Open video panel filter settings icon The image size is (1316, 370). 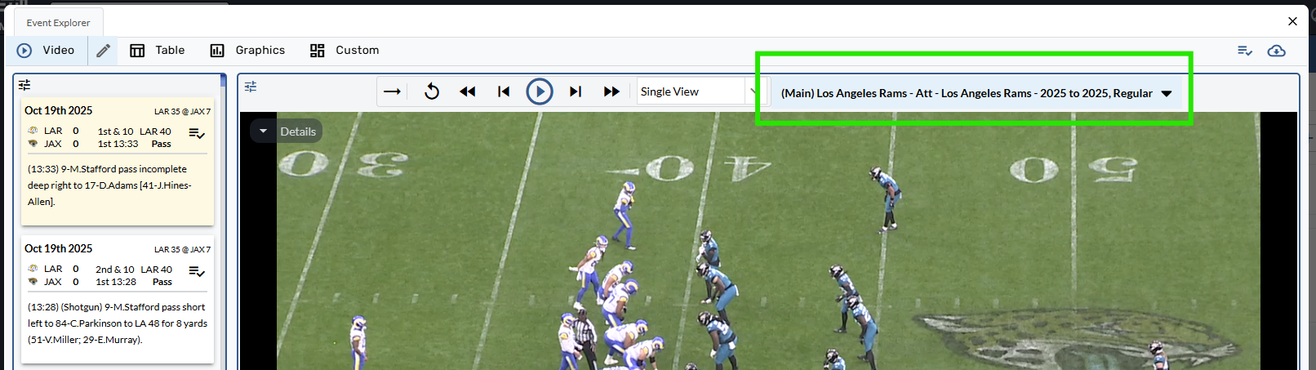pos(251,87)
